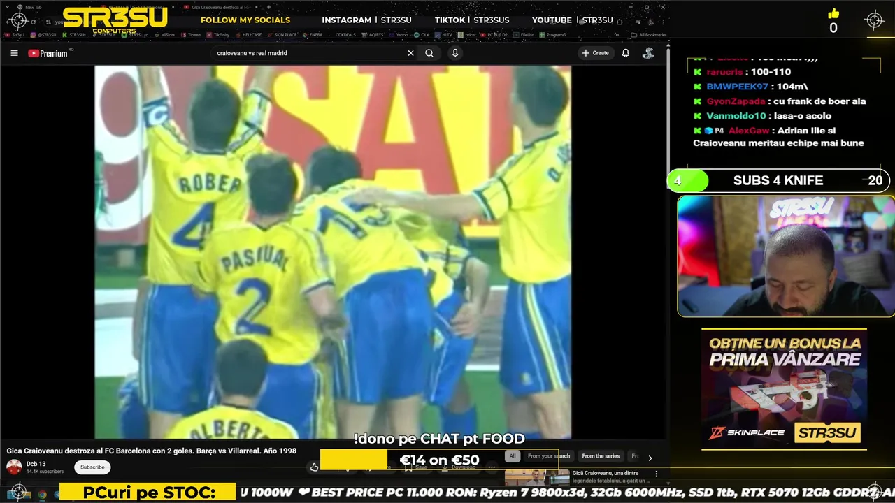The width and height of the screenshot is (895, 503).
Task: Open suggested 'Gică Craioveanu, una dintre' title
Action: (606, 473)
